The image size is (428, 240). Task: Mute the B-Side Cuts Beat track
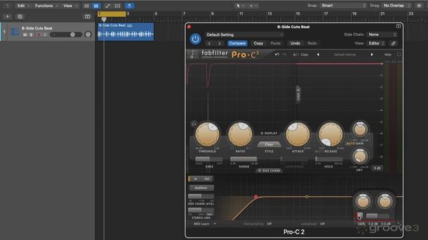pos(25,35)
